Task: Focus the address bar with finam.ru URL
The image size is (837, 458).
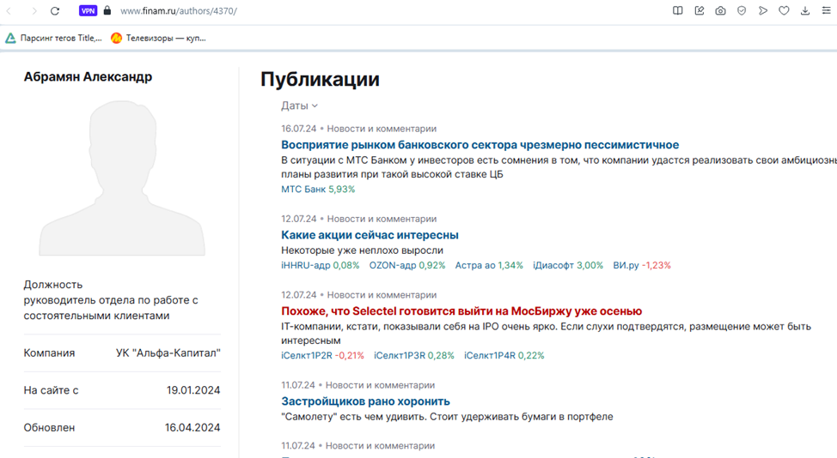Action: tap(178, 10)
